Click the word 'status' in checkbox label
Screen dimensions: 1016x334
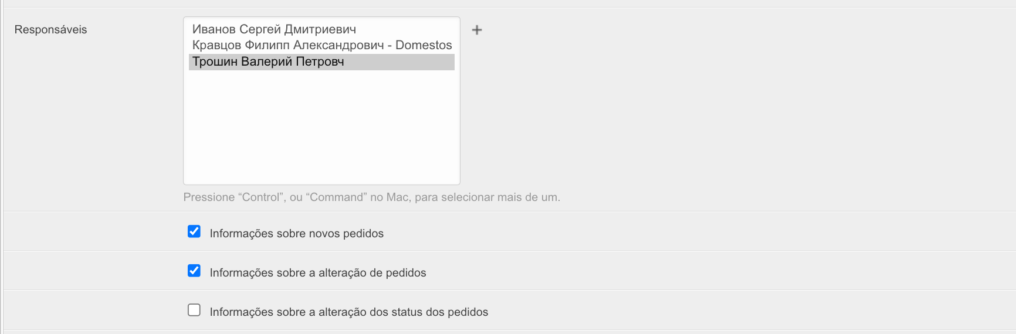click(x=407, y=312)
